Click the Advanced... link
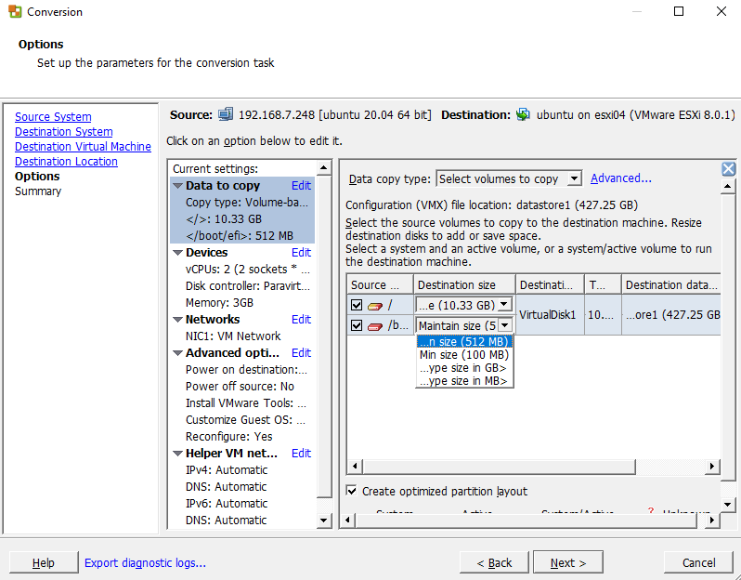741x580 pixels. [621, 178]
